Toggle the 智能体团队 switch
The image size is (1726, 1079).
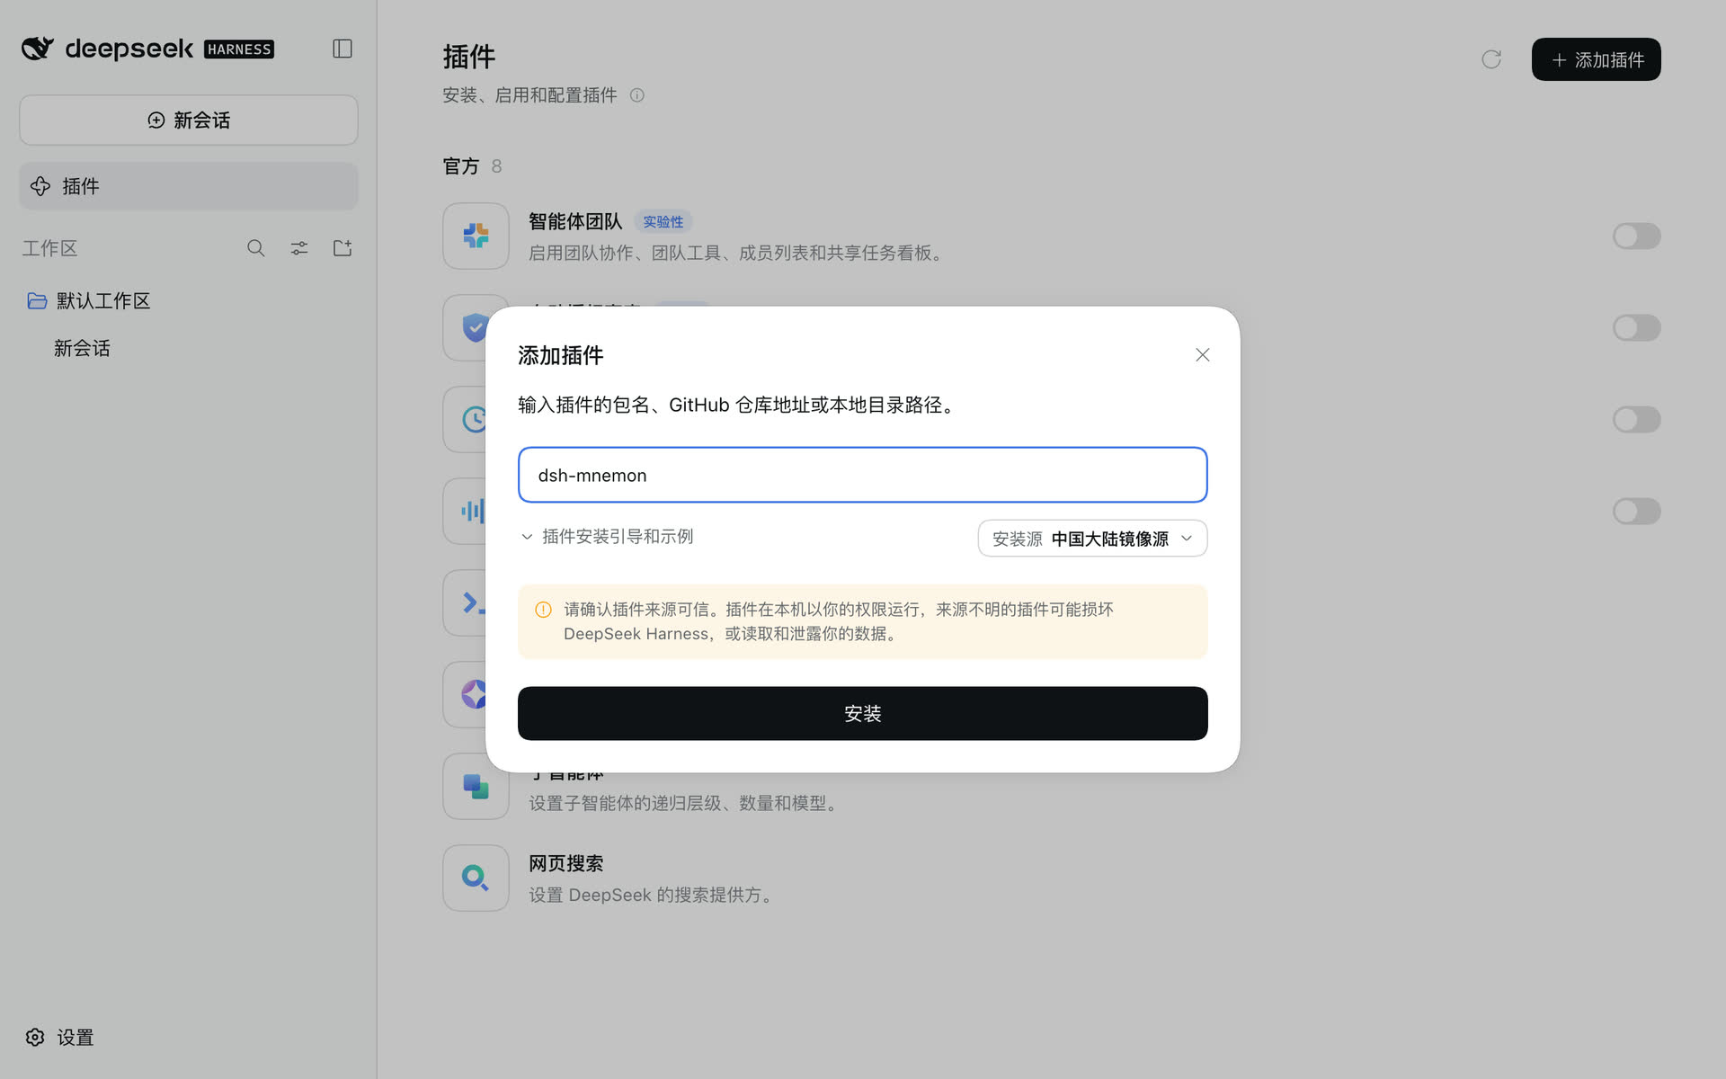[1636, 236]
